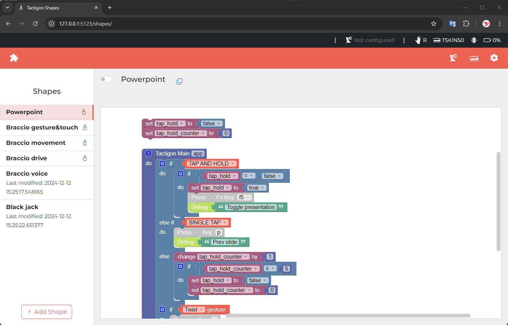Image resolution: width=508 pixels, height=325 pixels.
Task: Duplicate the Powerpoint shape with copy icon
Action: [x=180, y=81]
